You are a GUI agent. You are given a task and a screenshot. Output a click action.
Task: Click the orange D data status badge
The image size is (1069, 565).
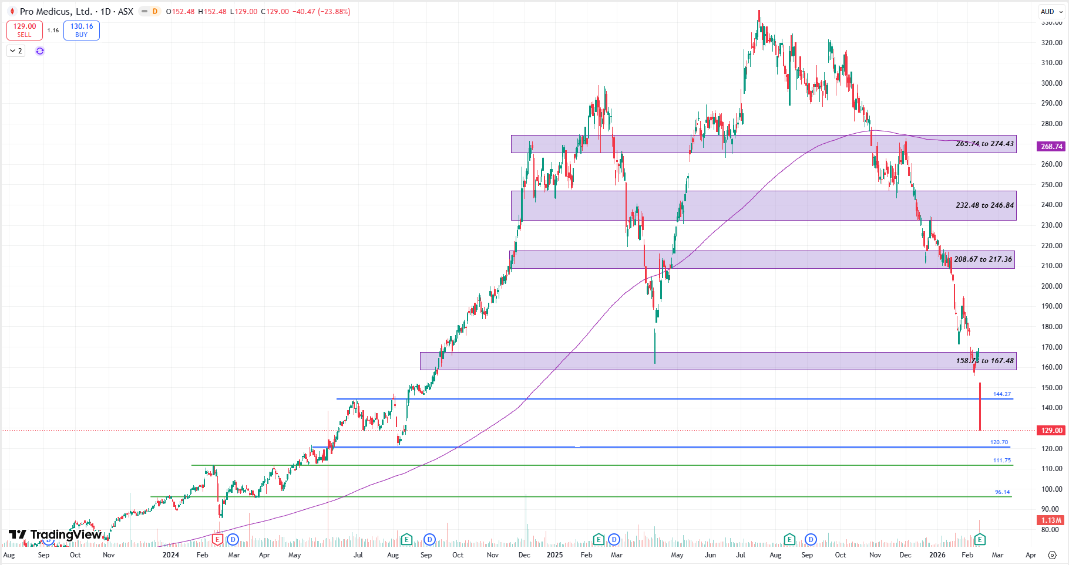click(155, 11)
